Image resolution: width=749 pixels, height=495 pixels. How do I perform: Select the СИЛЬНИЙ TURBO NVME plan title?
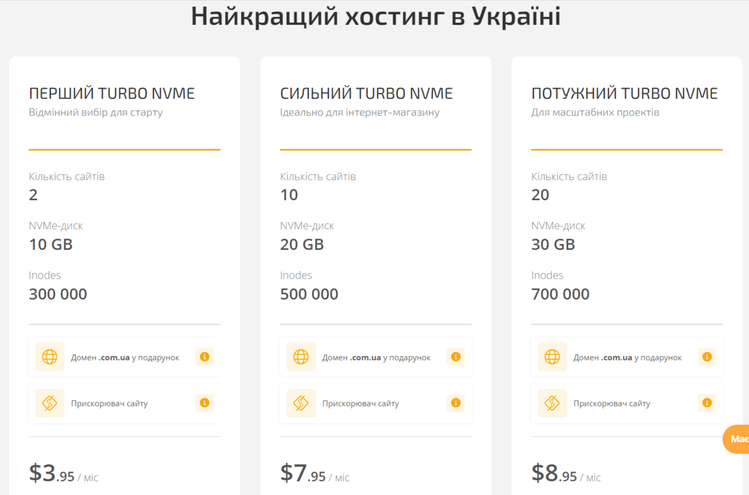click(366, 94)
